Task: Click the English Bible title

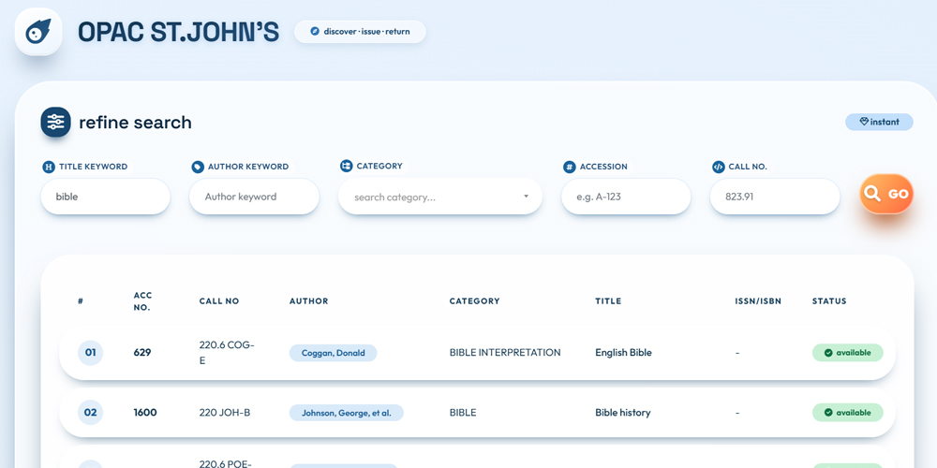Action: point(623,353)
